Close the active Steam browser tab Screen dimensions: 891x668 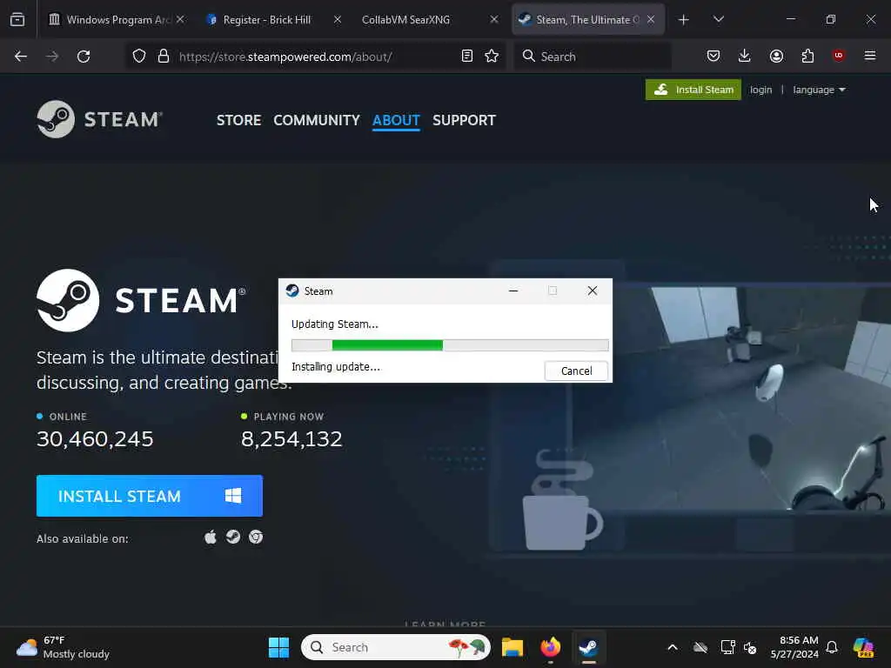pyautogui.click(x=651, y=19)
